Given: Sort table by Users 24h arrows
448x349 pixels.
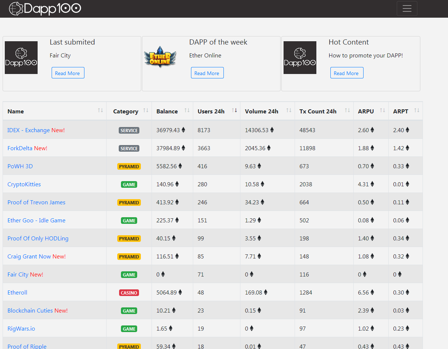Looking at the screenshot, I should coord(234,110).
